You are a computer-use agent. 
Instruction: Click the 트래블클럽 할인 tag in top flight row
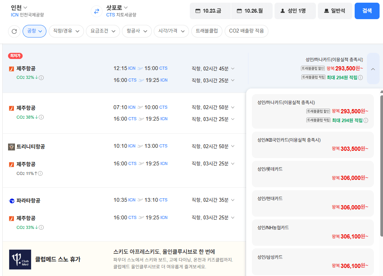(x=313, y=69)
